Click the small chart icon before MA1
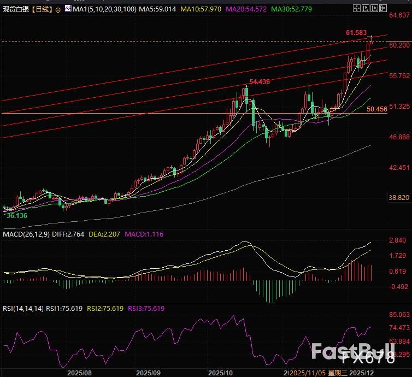 [67, 9]
